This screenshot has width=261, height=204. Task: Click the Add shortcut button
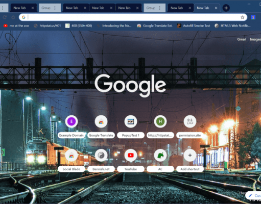click(x=190, y=160)
